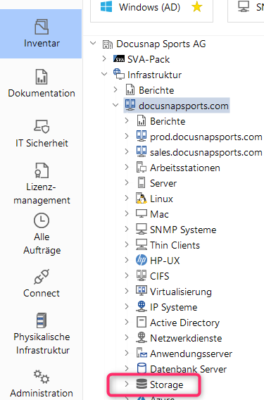264x400 pixels.
Task: Click the HP-UX logo icon
Action: [142, 260]
